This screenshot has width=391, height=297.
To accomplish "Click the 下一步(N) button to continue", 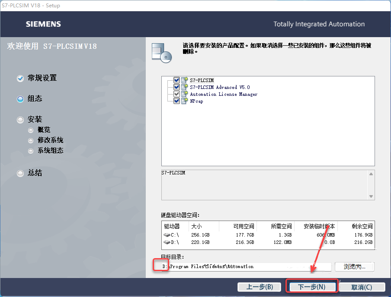I will 312,287.
